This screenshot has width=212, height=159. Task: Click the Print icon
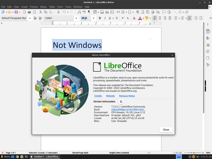[x=29, y=12]
